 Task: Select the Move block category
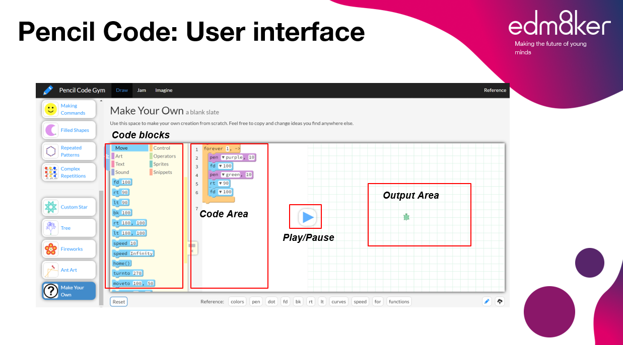coord(130,148)
